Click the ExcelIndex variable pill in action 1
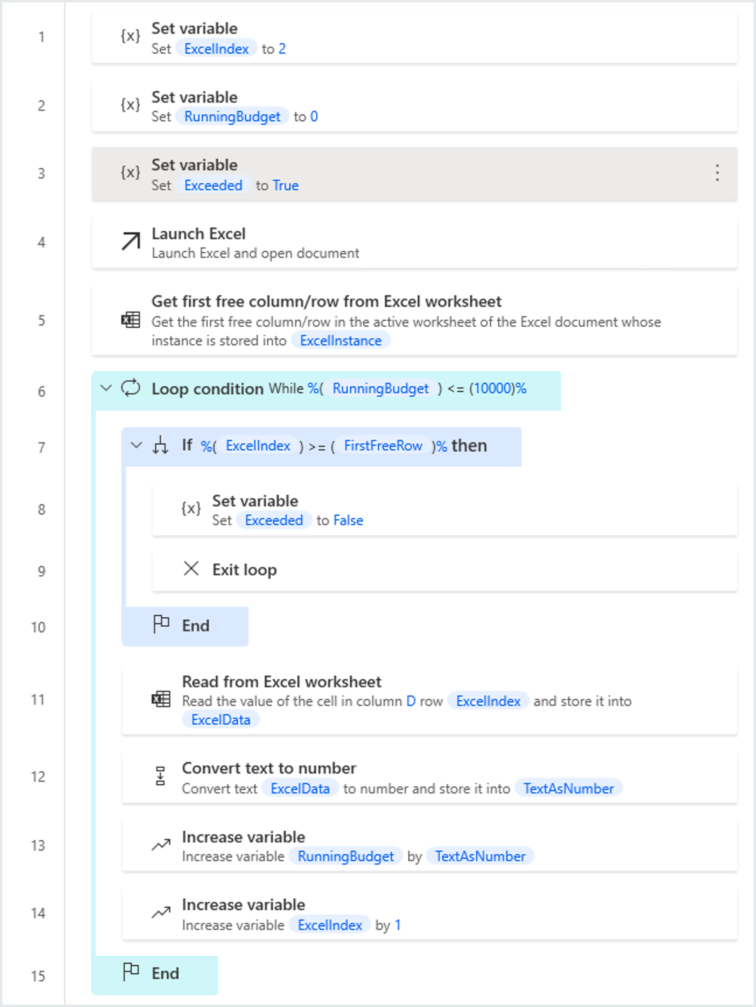The image size is (756, 1007). [x=217, y=49]
